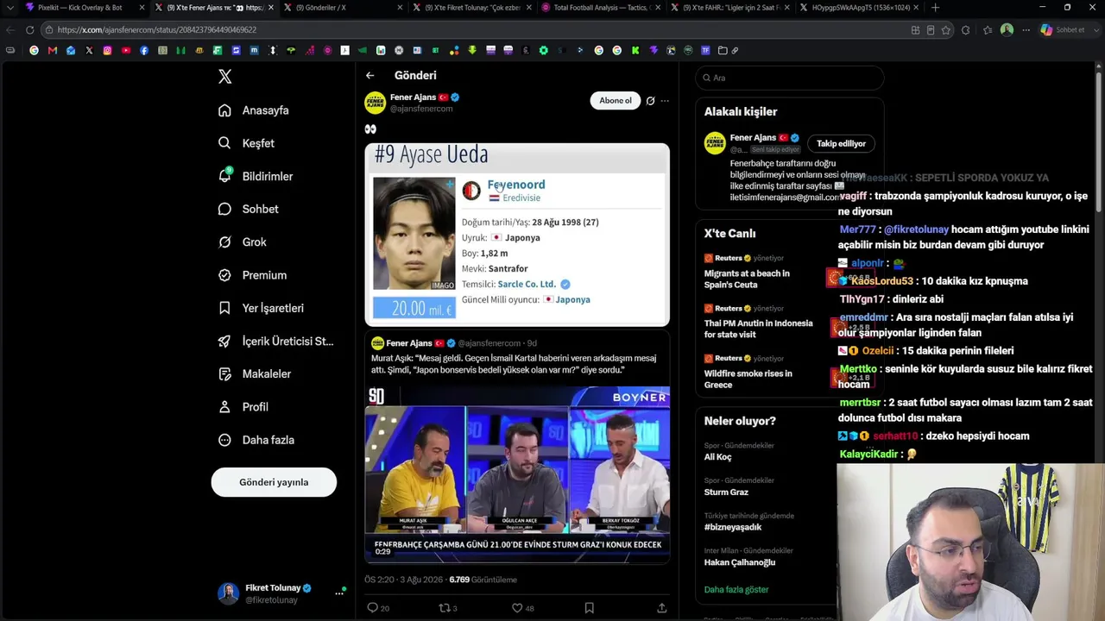The height and width of the screenshot is (621, 1105).
Task: Open Fener Ajans post author avatar
Action: pyautogui.click(x=375, y=103)
